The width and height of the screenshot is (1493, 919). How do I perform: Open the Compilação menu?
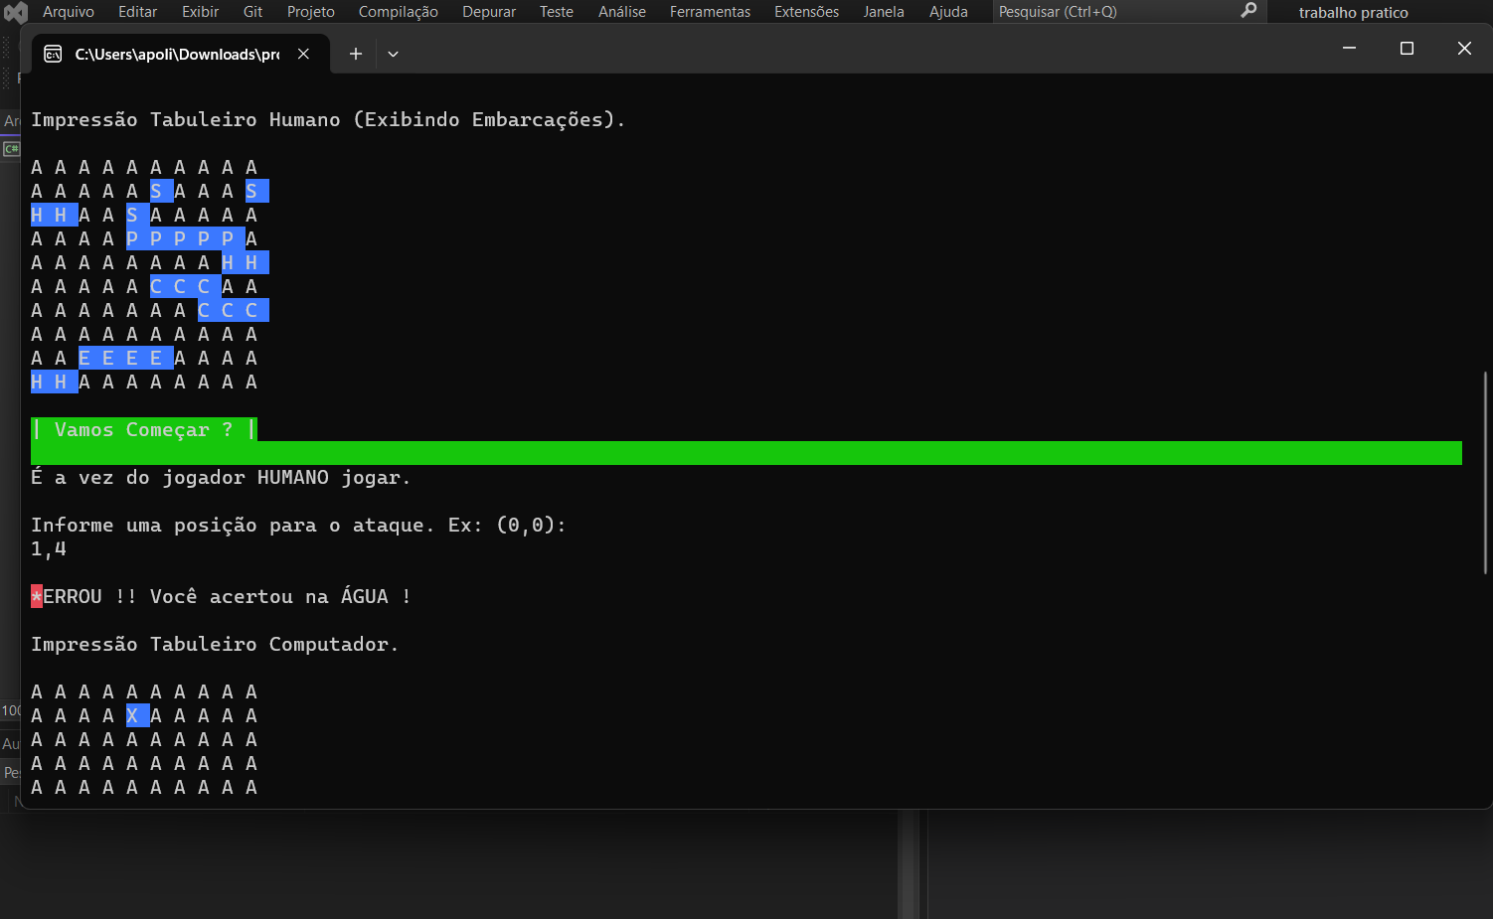click(x=398, y=12)
